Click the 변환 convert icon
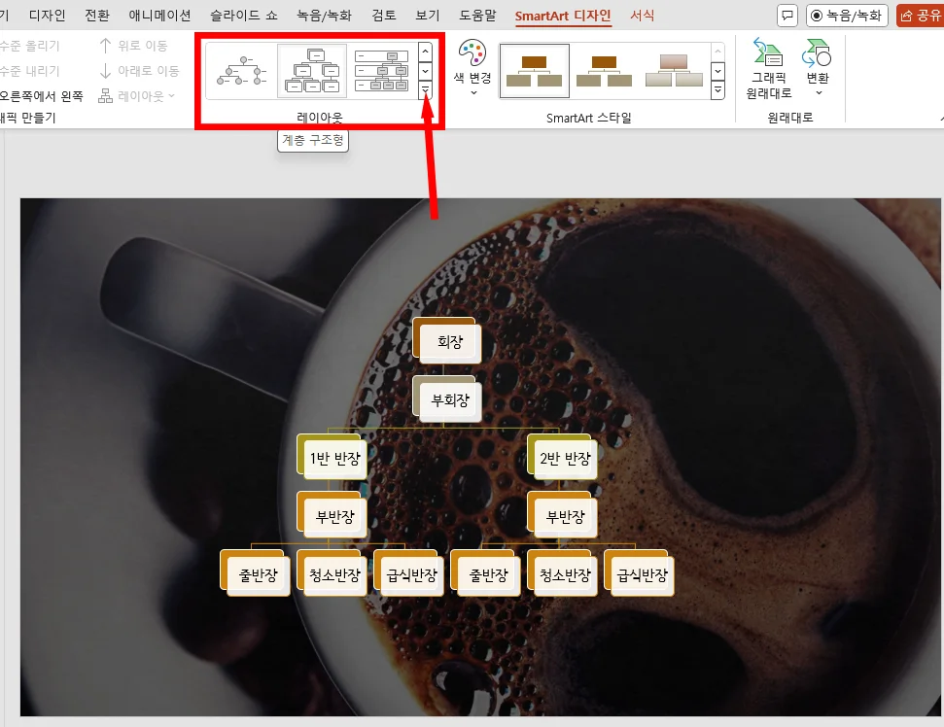This screenshot has width=944, height=727. point(817,52)
